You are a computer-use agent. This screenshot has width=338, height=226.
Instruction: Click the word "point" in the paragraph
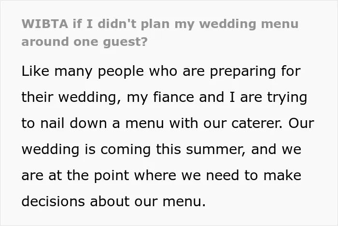112,176
